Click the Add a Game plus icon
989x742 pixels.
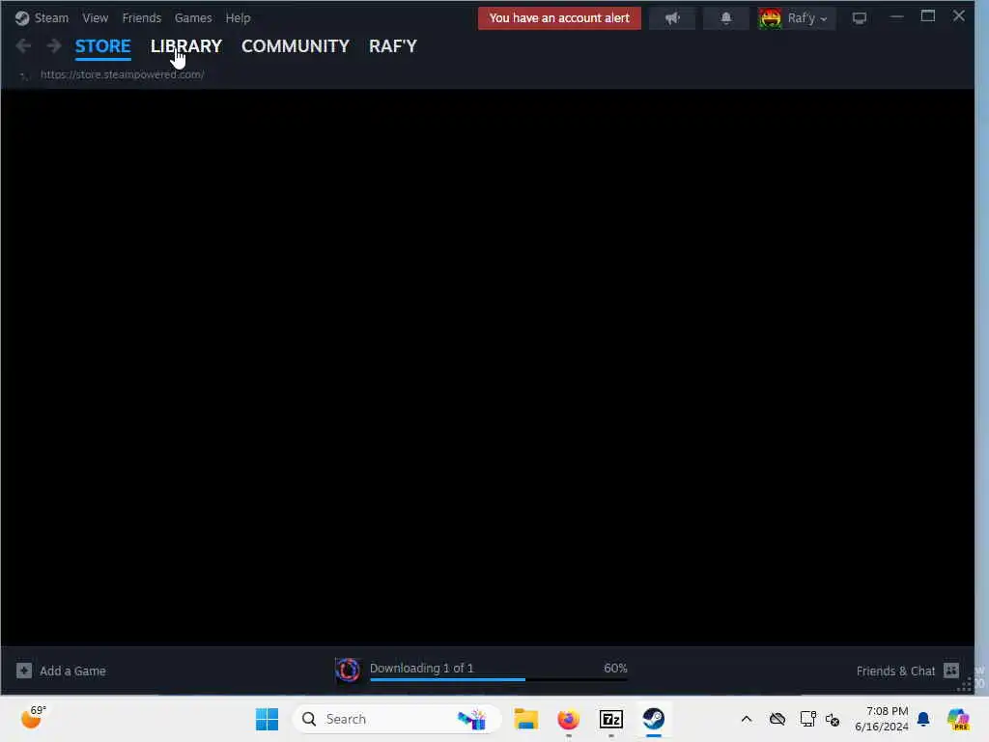click(24, 671)
